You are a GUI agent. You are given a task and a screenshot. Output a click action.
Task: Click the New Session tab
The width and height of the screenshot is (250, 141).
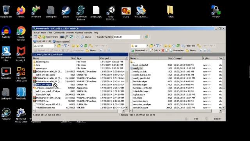coord(61,42)
